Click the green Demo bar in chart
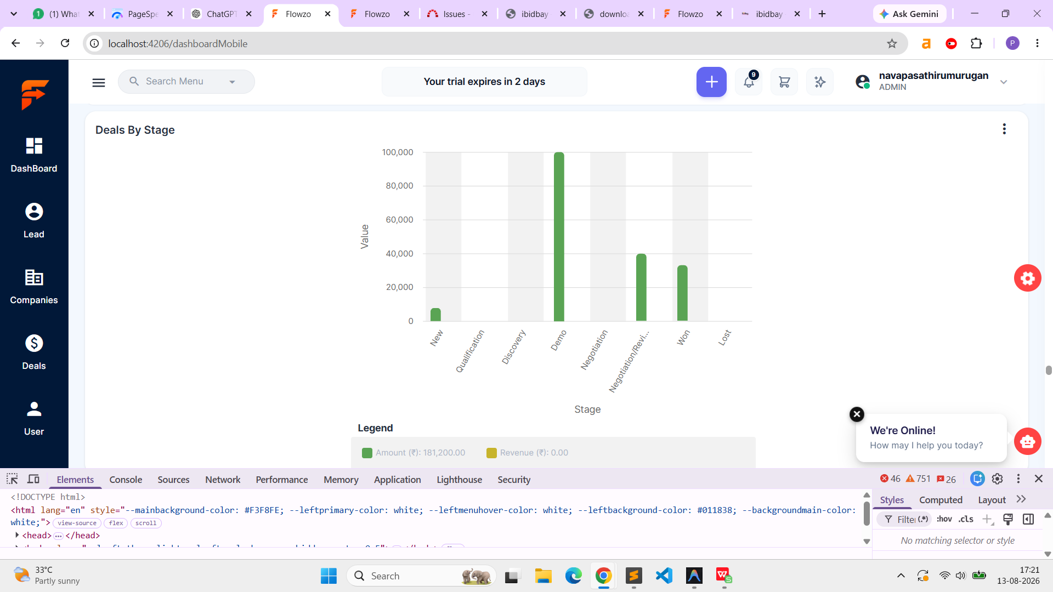This screenshot has width=1053, height=592. point(559,236)
